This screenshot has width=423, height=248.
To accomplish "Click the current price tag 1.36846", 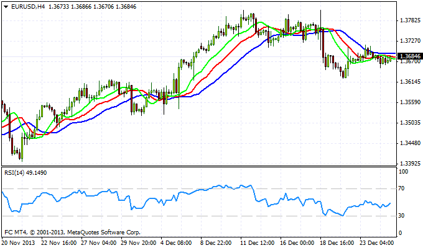I will click(x=410, y=56).
